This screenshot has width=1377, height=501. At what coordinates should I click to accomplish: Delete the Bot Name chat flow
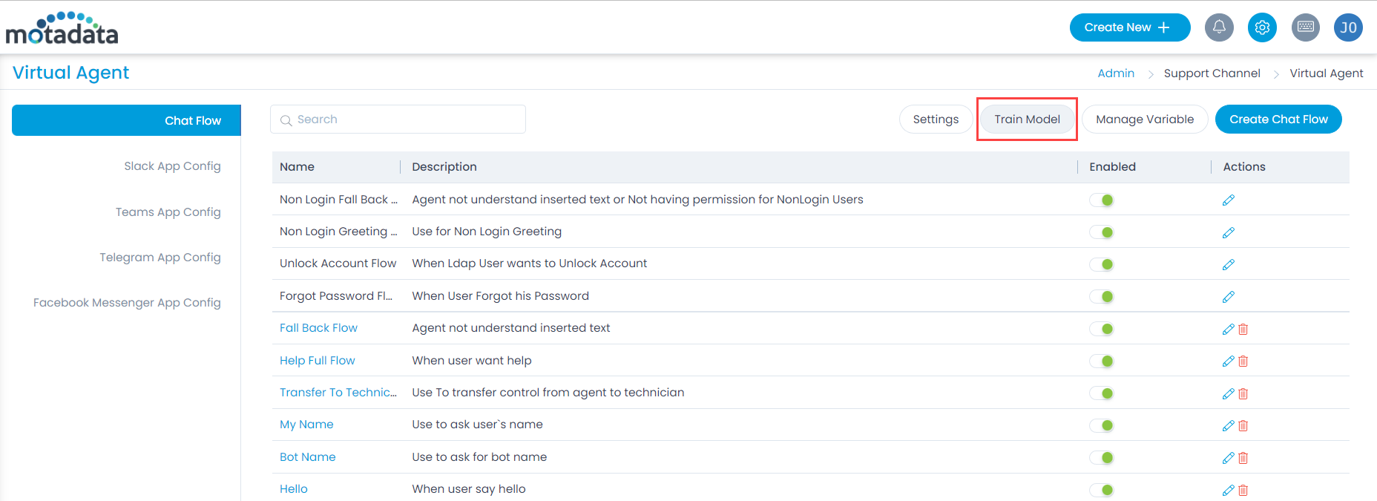[x=1243, y=458]
